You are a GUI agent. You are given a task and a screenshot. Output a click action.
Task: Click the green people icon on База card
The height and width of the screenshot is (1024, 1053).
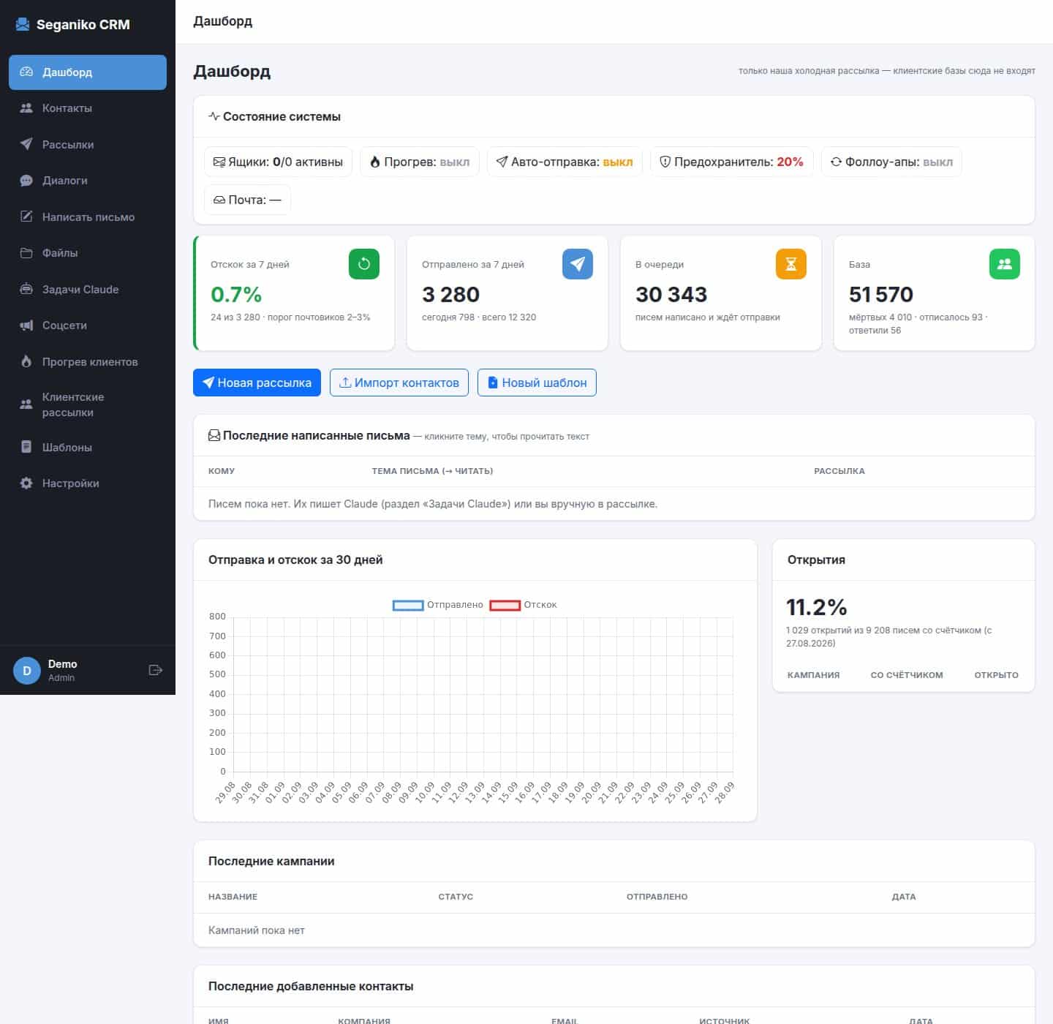1005,264
